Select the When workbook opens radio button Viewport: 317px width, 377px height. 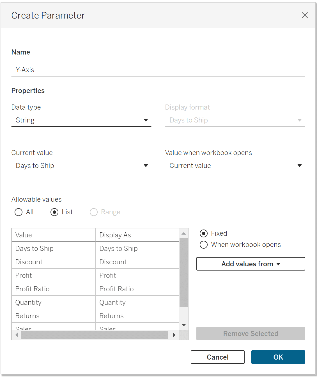click(204, 245)
